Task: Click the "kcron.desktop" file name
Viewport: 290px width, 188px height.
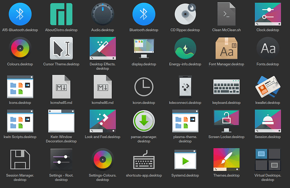Action: point(144,103)
